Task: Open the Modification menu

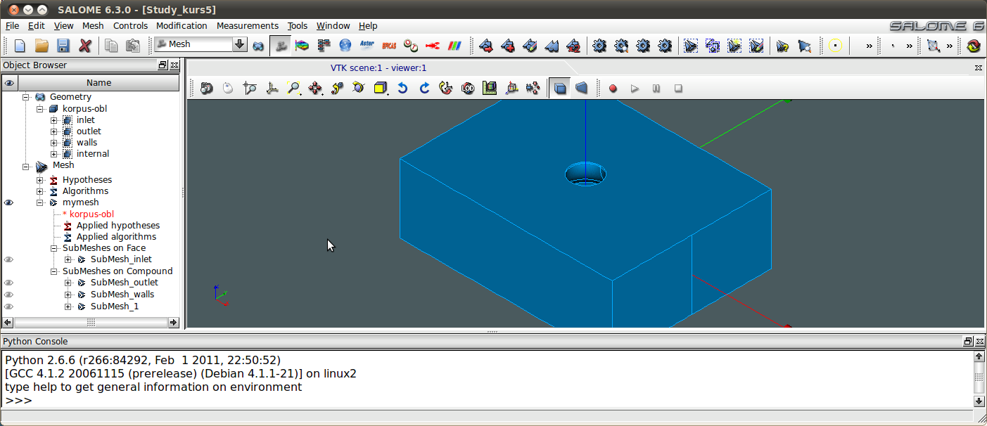Action: [x=182, y=26]
